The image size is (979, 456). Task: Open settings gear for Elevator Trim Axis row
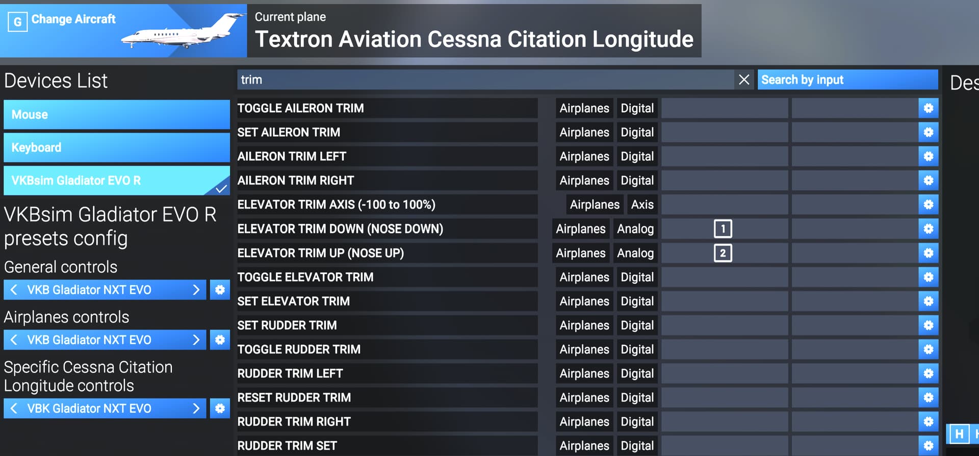(928, 205)
